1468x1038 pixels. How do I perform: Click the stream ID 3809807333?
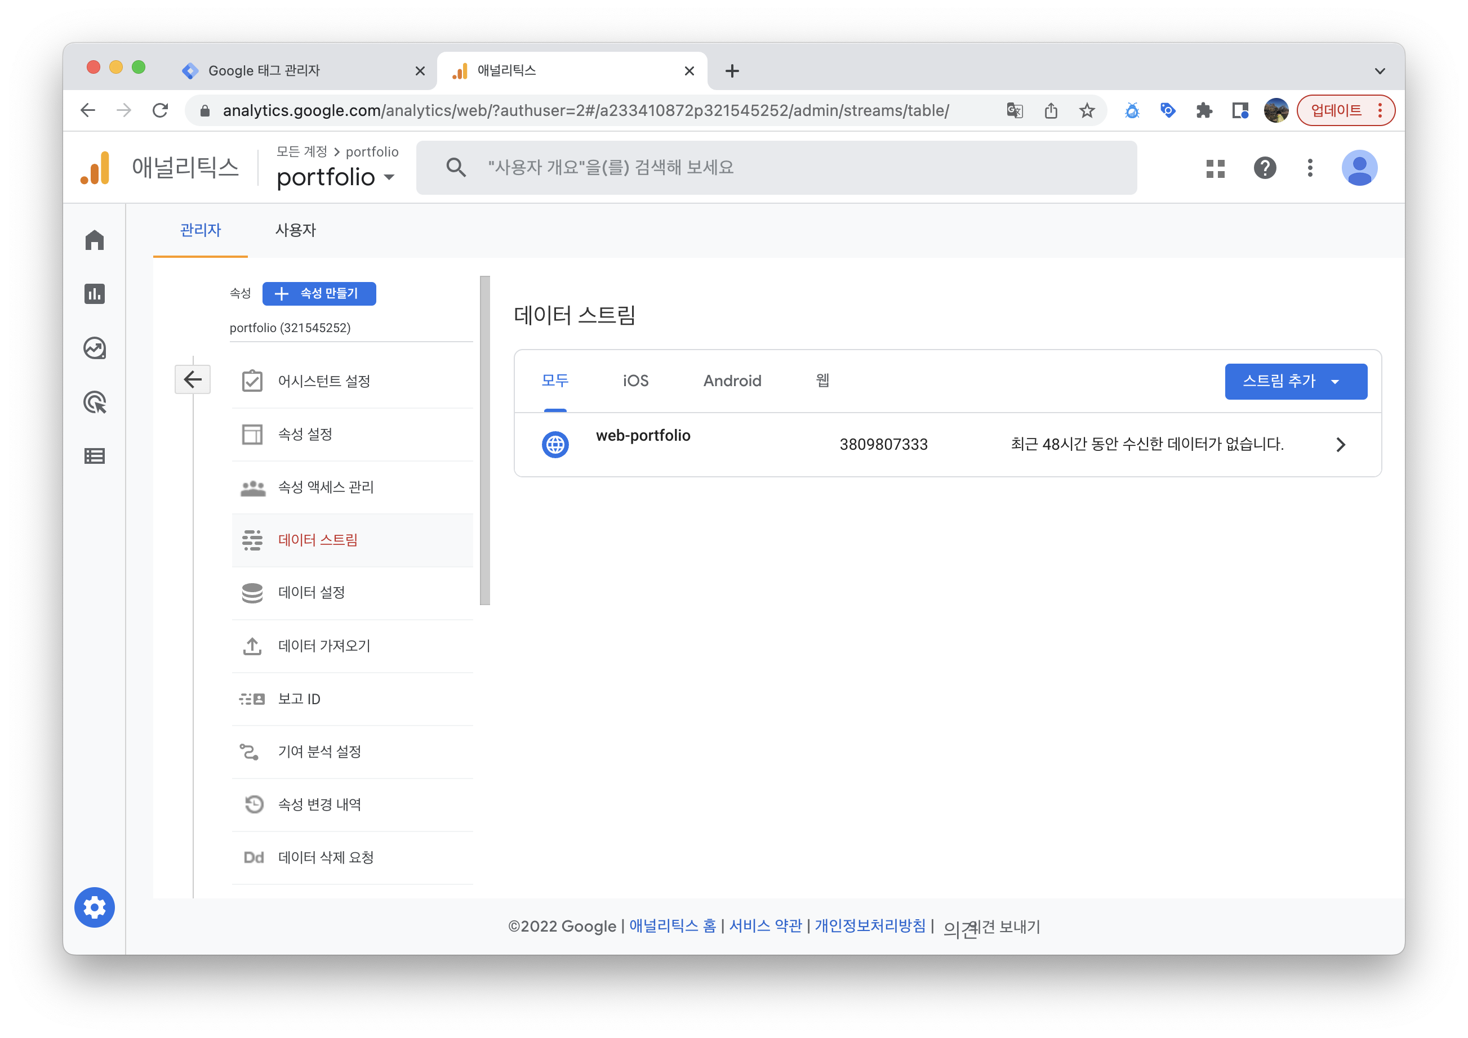pos(883,445)
